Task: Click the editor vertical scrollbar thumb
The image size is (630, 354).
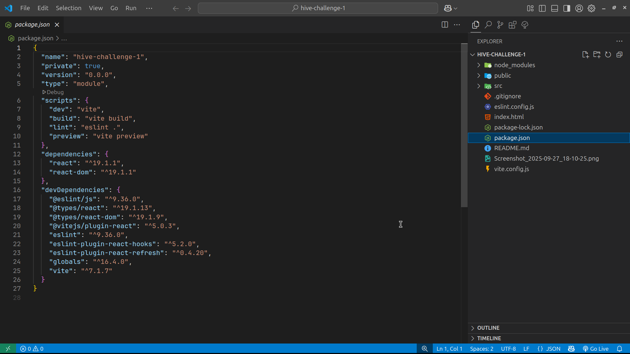Action: [464, 126]
